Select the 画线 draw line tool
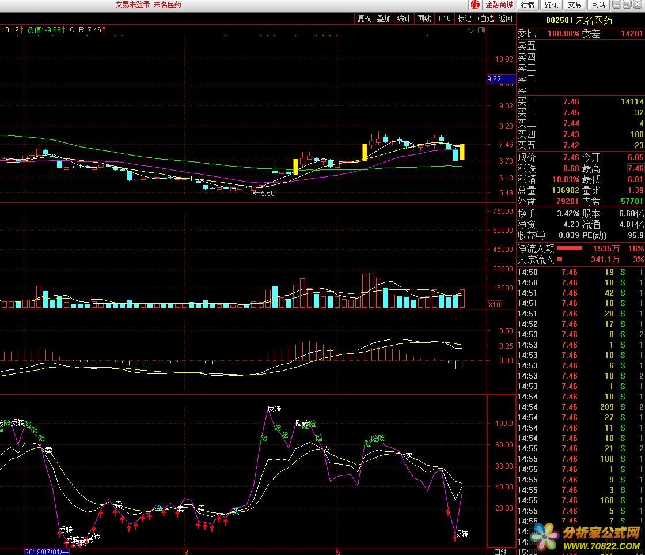 424,18
